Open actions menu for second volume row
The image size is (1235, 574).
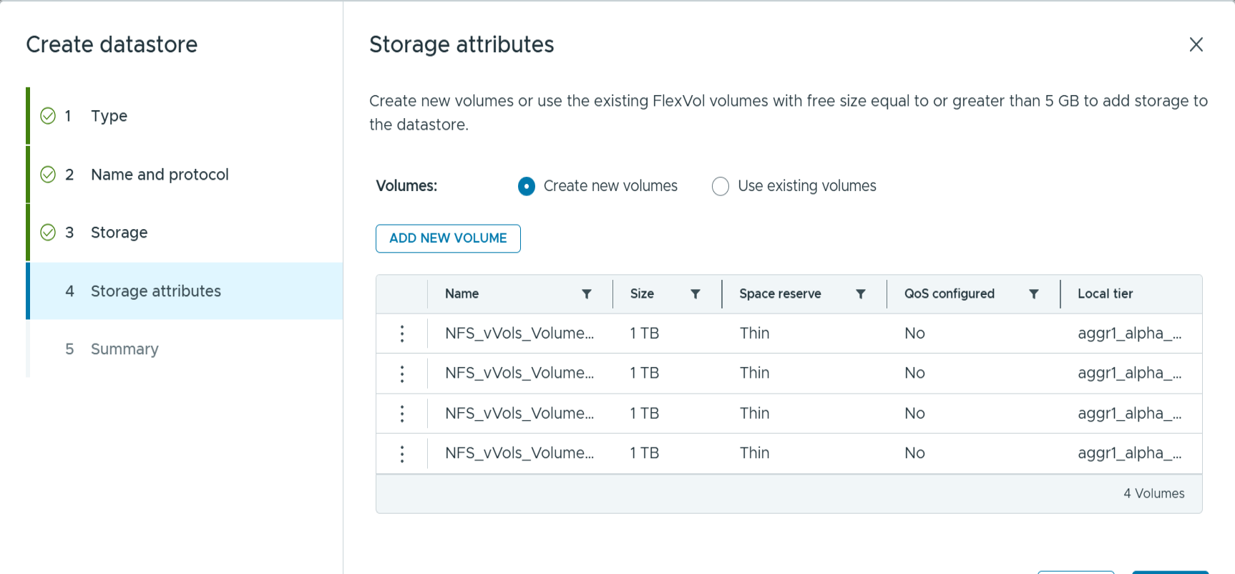[x=402, y=374]
